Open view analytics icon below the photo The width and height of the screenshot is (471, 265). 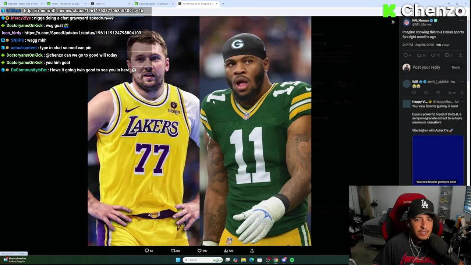click(x=226, y=251)
